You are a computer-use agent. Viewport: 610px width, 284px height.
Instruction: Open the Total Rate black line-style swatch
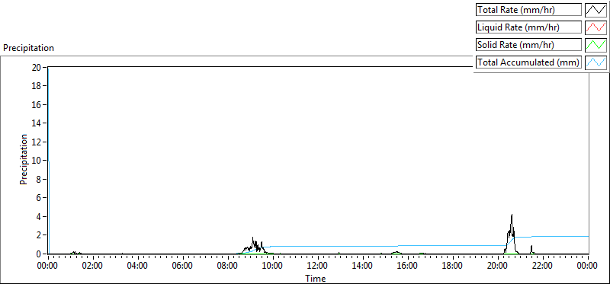pos(596,10)
